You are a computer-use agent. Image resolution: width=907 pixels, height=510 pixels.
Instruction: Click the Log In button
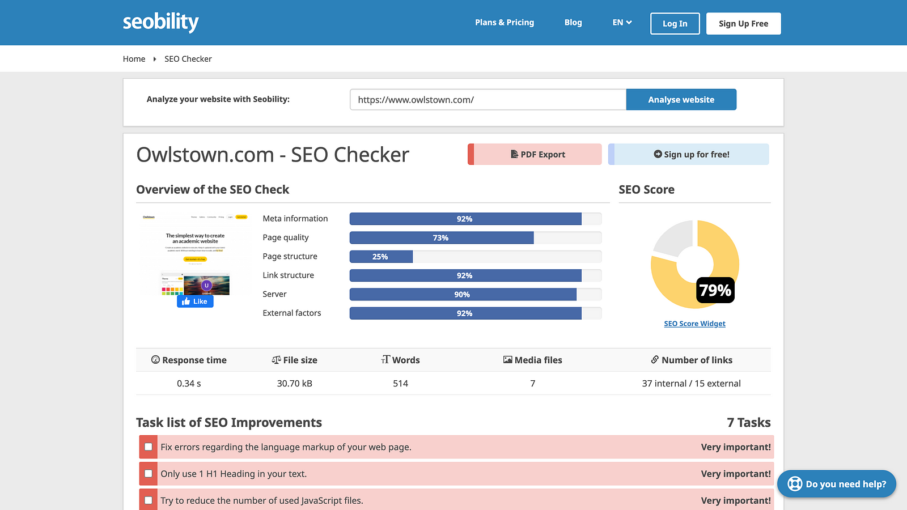pos(675,24)
